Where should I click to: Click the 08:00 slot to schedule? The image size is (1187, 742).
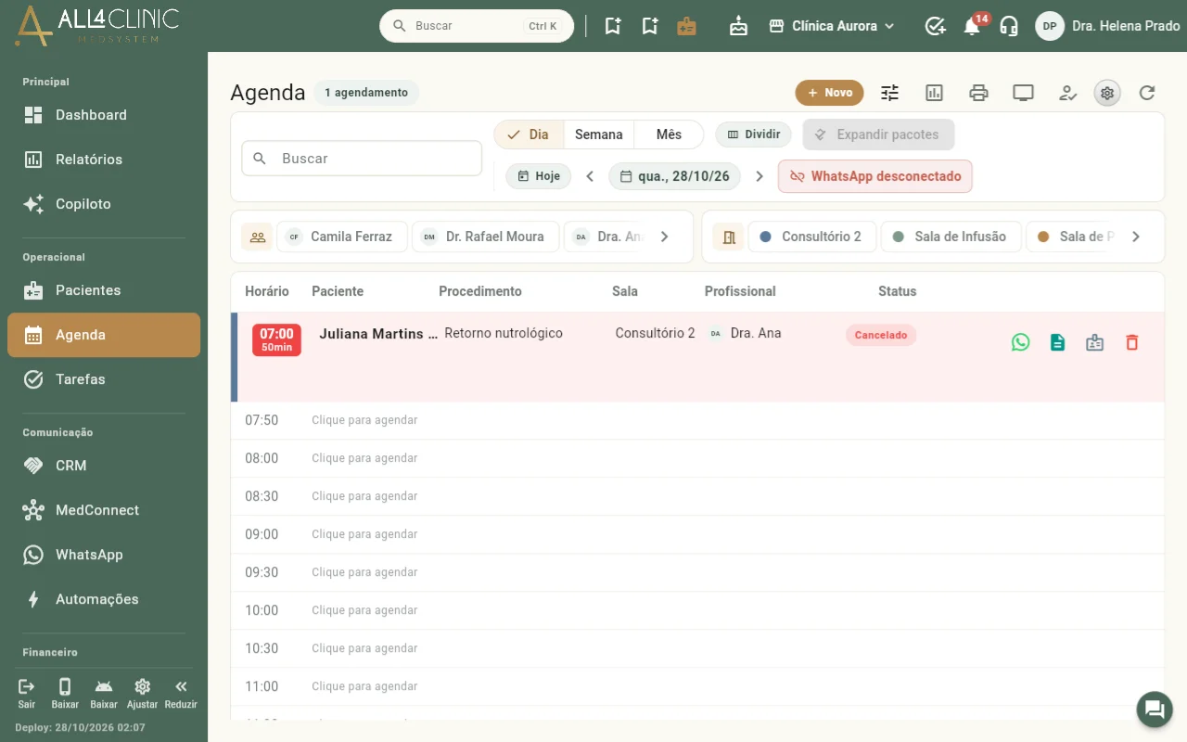(x=697, y=458)
